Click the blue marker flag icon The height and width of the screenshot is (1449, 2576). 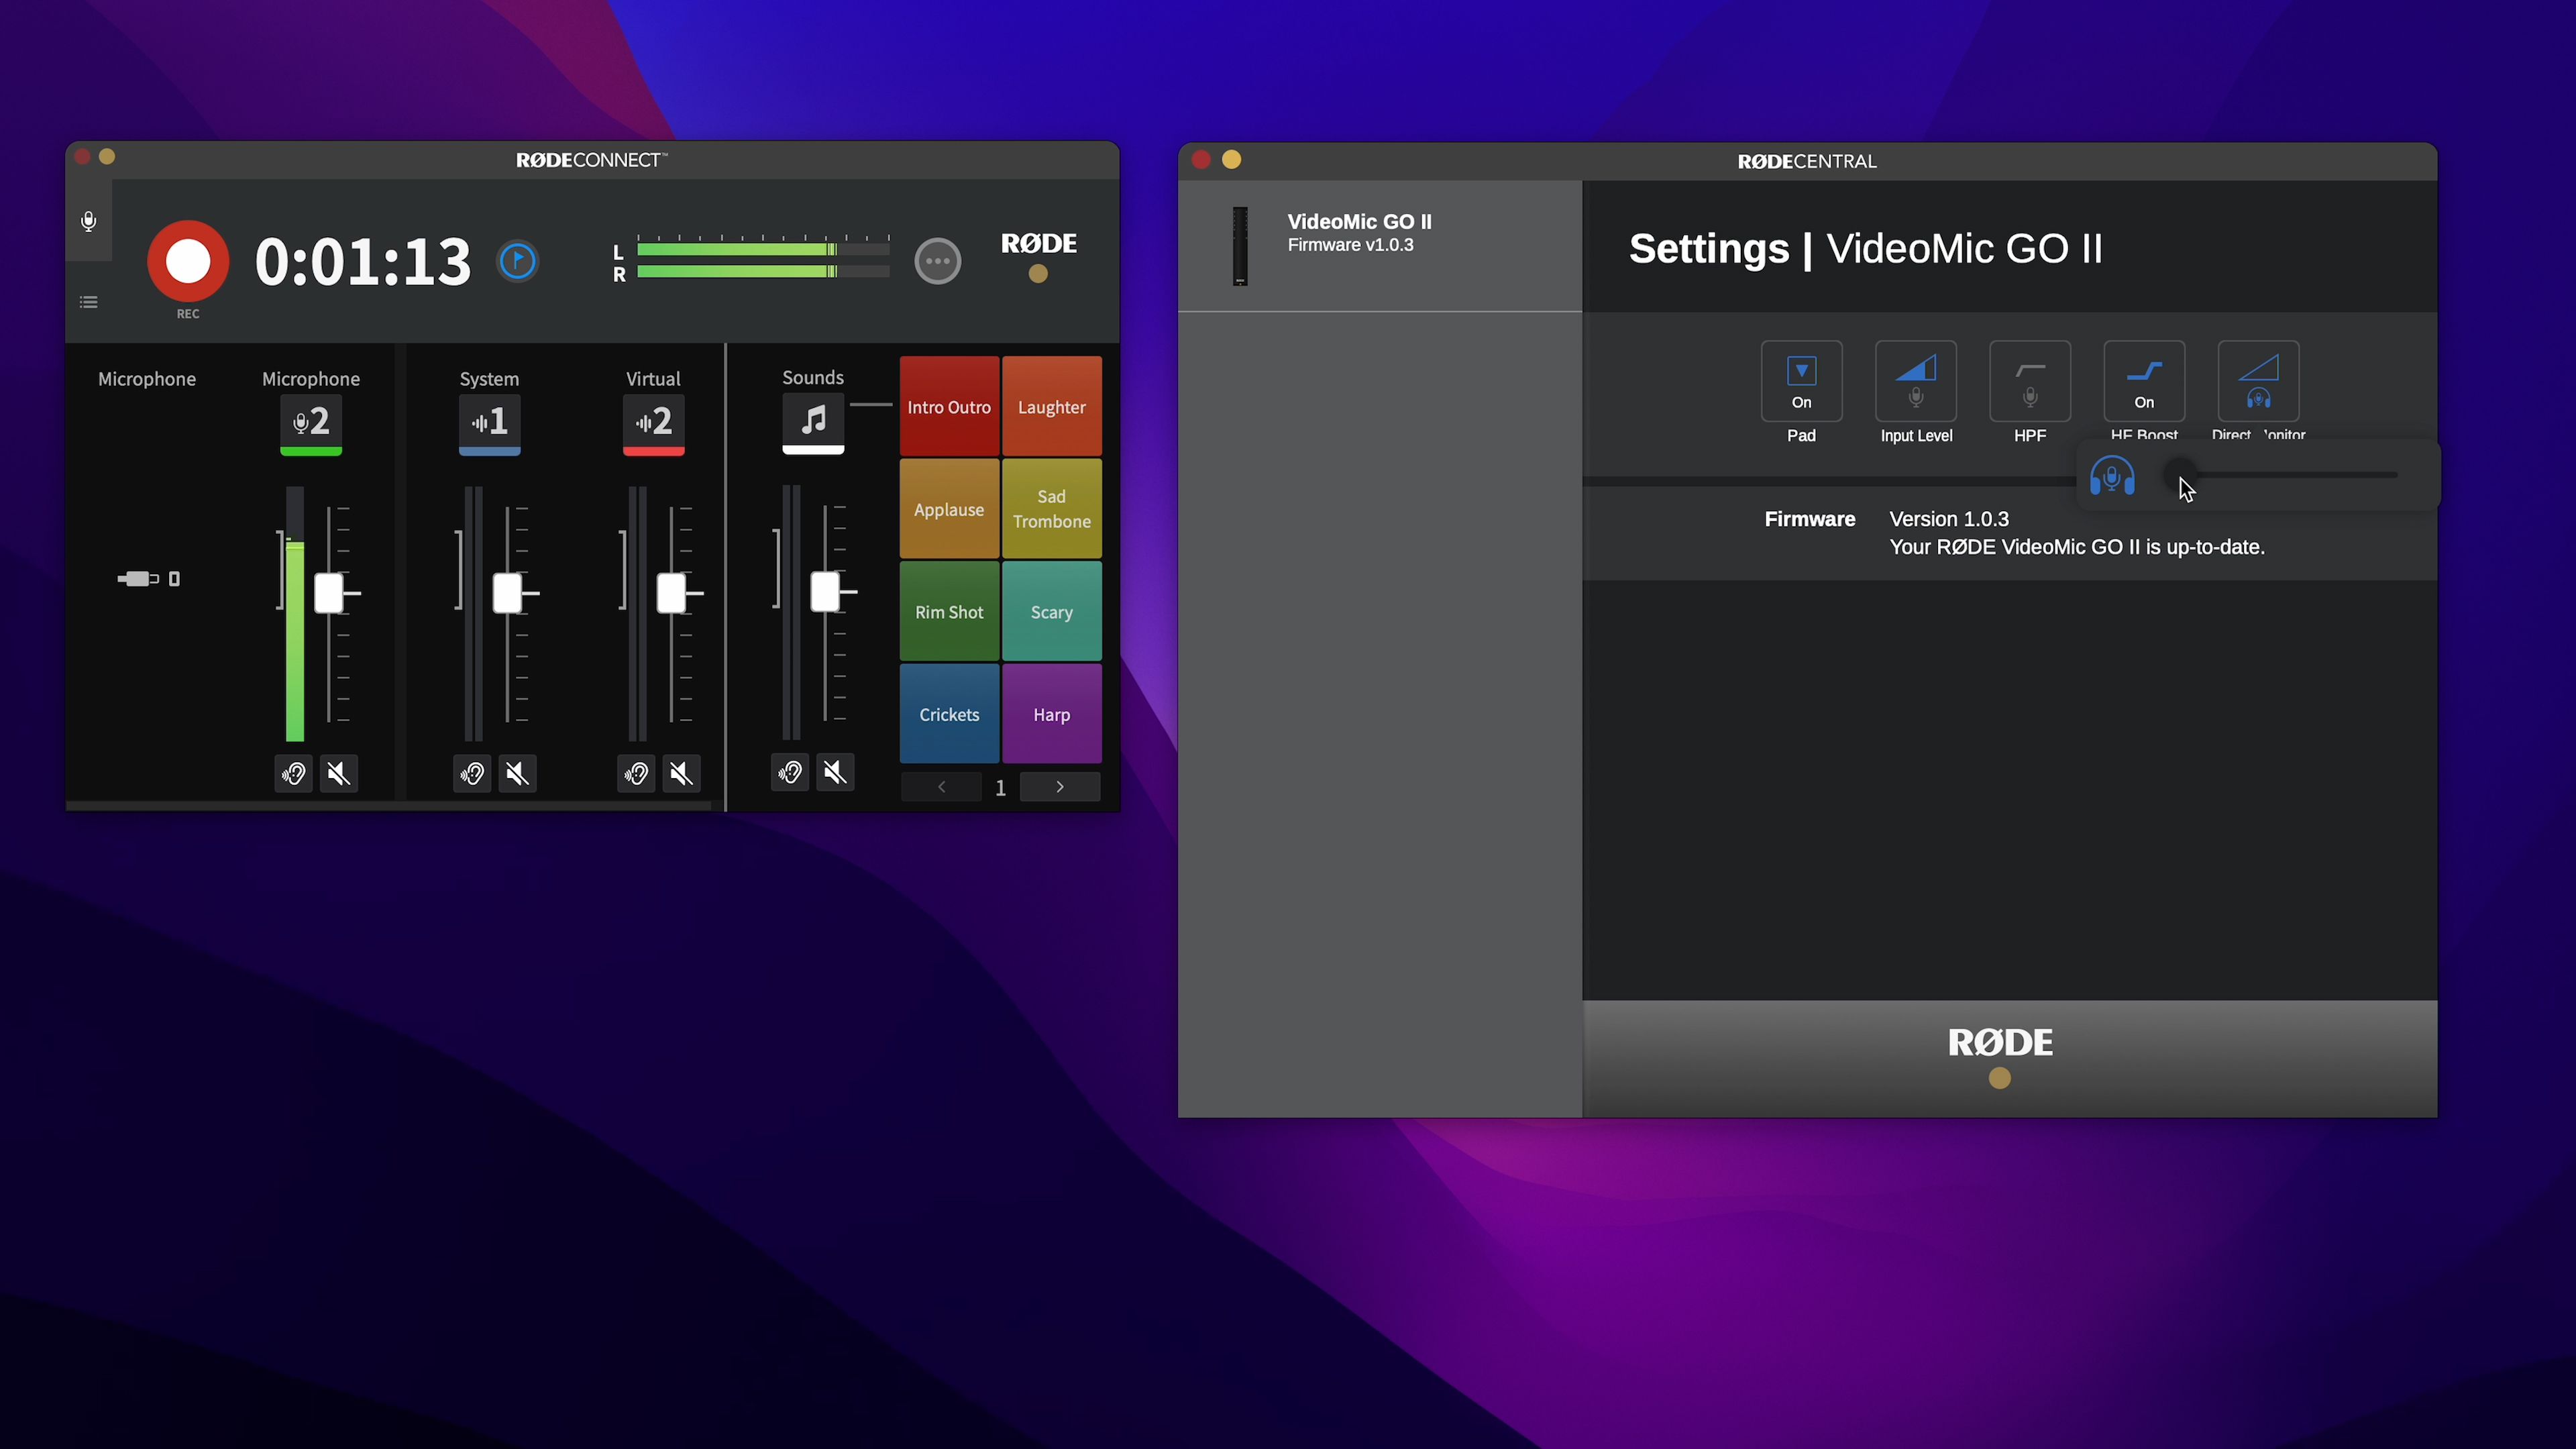pyautogui.click(x=518, y=261)
